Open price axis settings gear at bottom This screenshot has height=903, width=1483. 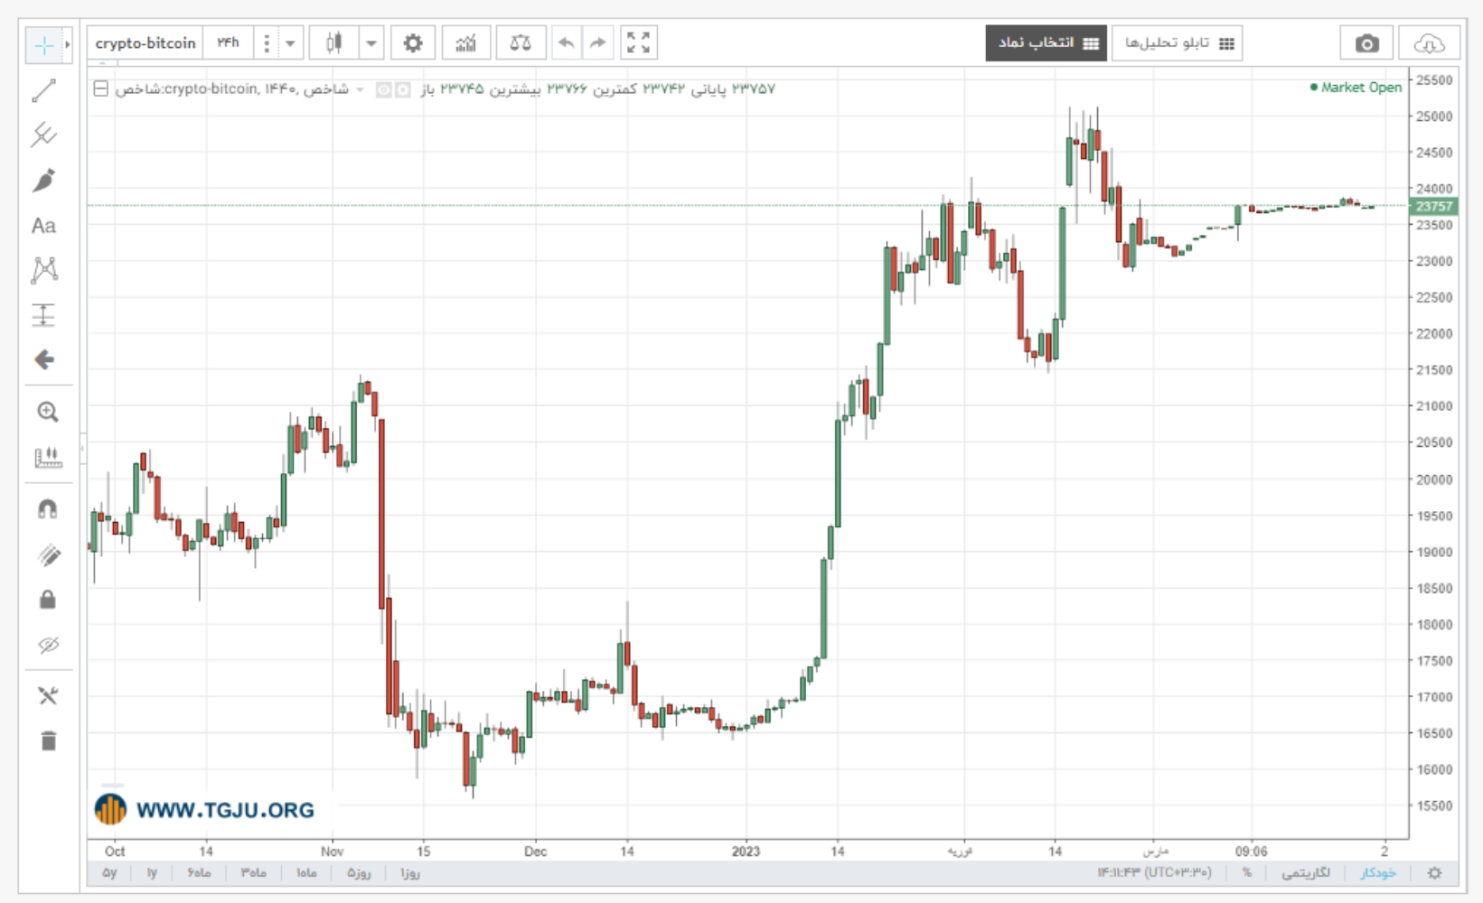point(1434,873)
